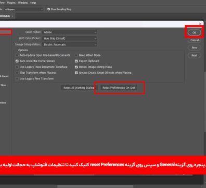Click the horizontal scrollbar at the bottom
This screenshot has height=188, width=206.
tap(95, 186)
